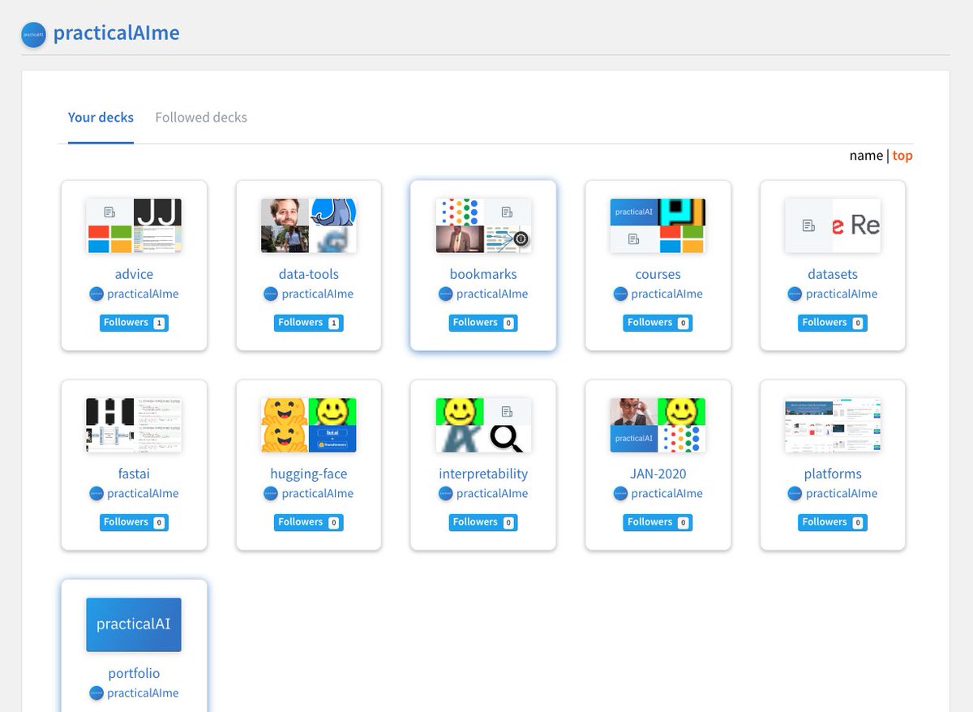
Task: Sort decks by top
Action: tap(902, 156)
